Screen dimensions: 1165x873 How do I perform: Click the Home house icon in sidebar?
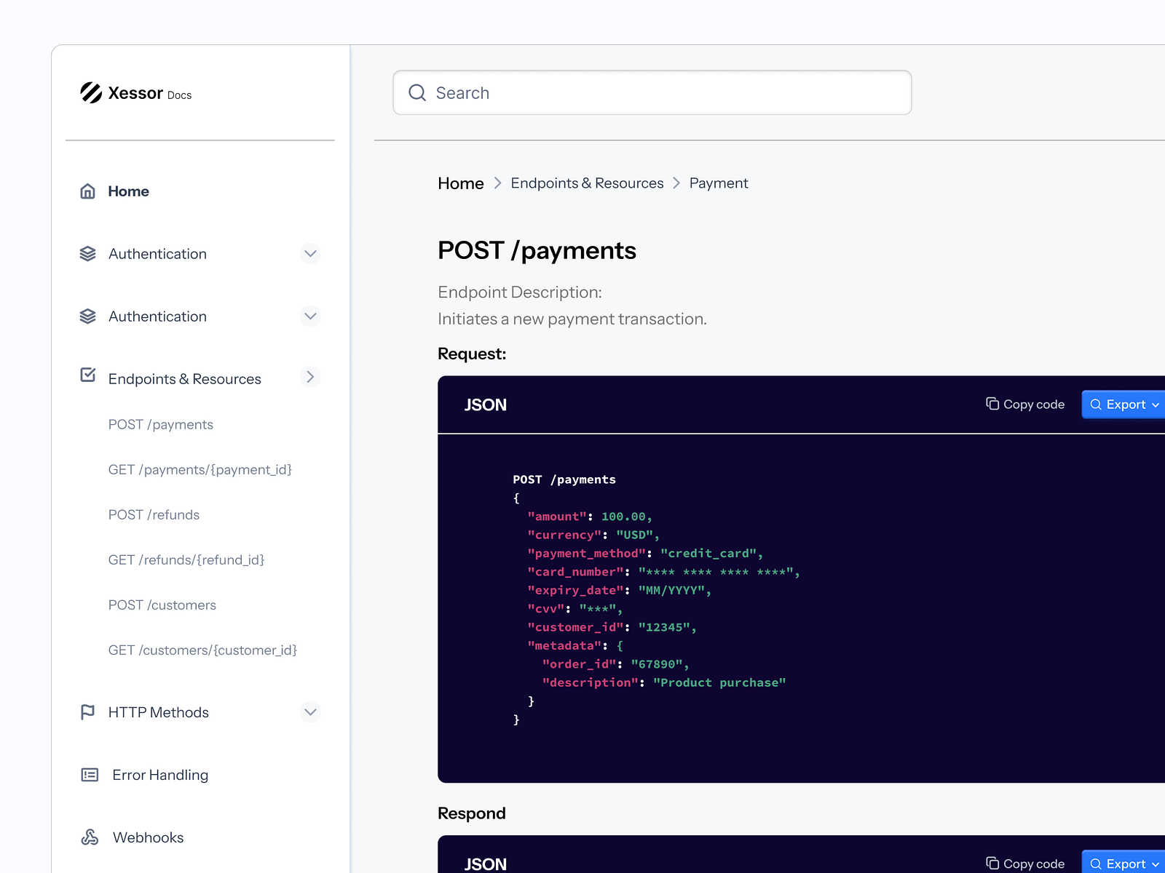coord(87,191)
